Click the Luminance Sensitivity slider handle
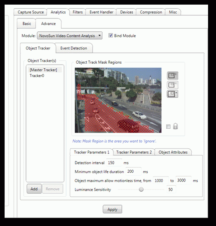Screen dimensions: 216x226 (141, 190)
